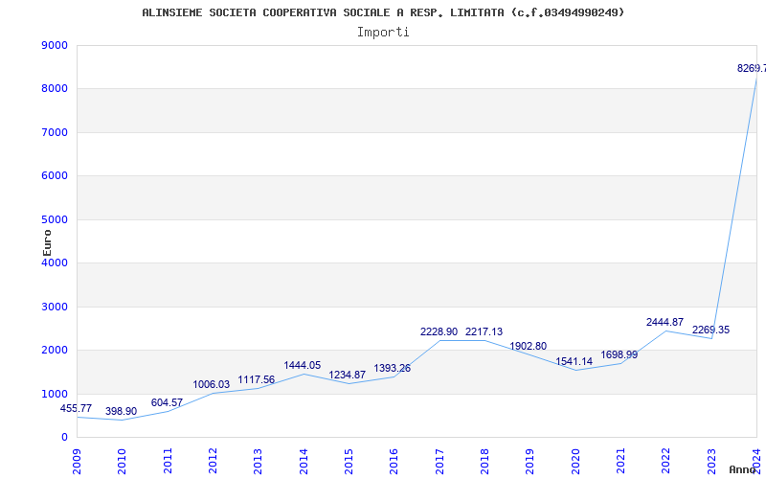Viewport: 766px width, 479px height.
Task: Select the 2020 year label on axis
Action: point(575,462)
